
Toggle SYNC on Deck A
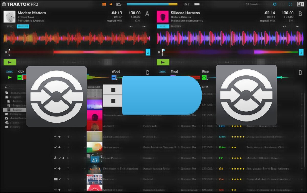10,26
